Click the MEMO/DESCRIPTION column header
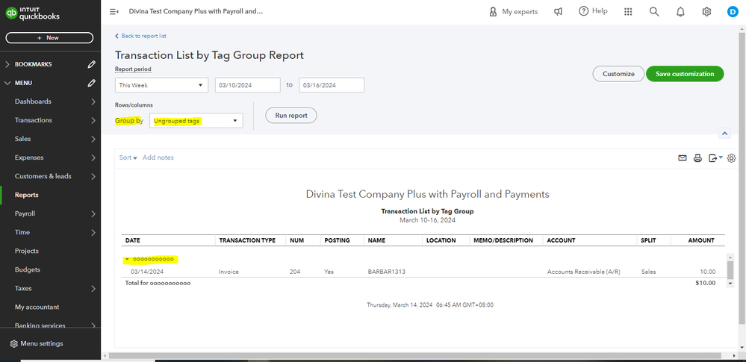Viewport: 746px width, 362px height. pos(503,240)
